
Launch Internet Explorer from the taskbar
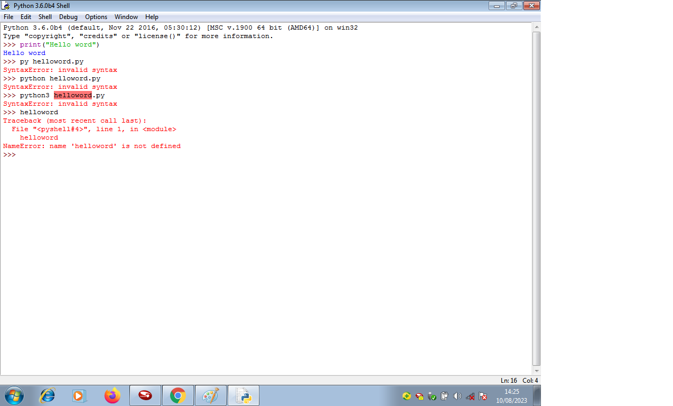46,395
